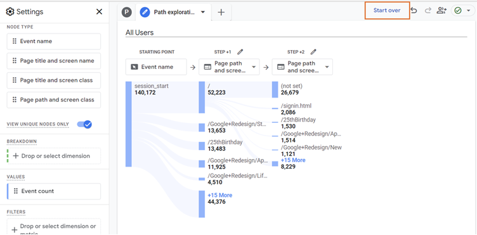Image resolution: width=477 pixels, height=235 pixels.
Task: Add a new exploration tab with plus
Action: tap(221, 13)
